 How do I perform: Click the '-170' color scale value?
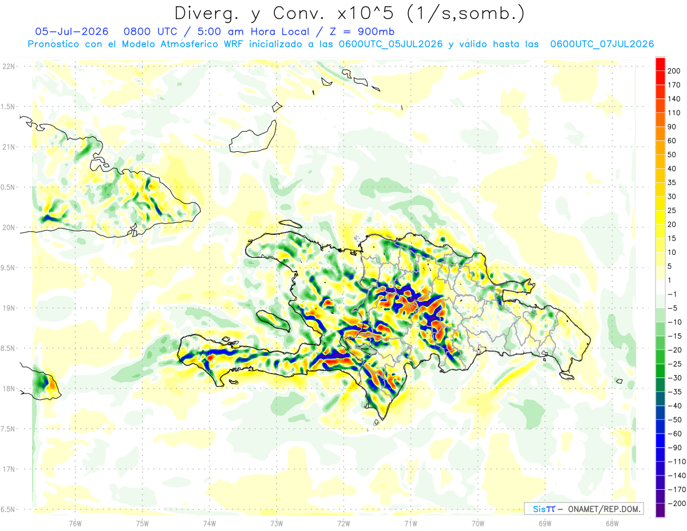click(x=677, y=489)
